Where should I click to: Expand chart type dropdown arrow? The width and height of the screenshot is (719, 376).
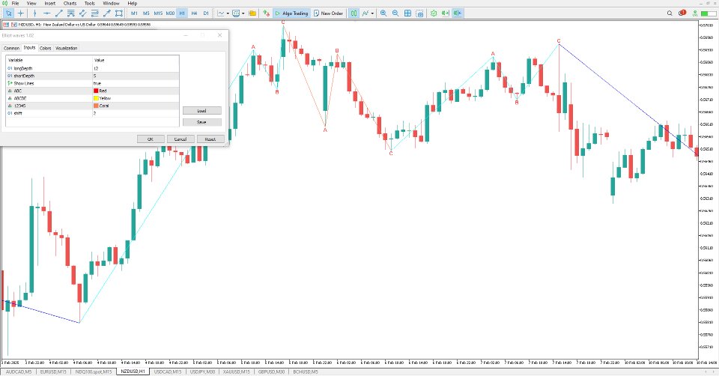tap(228, 13)
